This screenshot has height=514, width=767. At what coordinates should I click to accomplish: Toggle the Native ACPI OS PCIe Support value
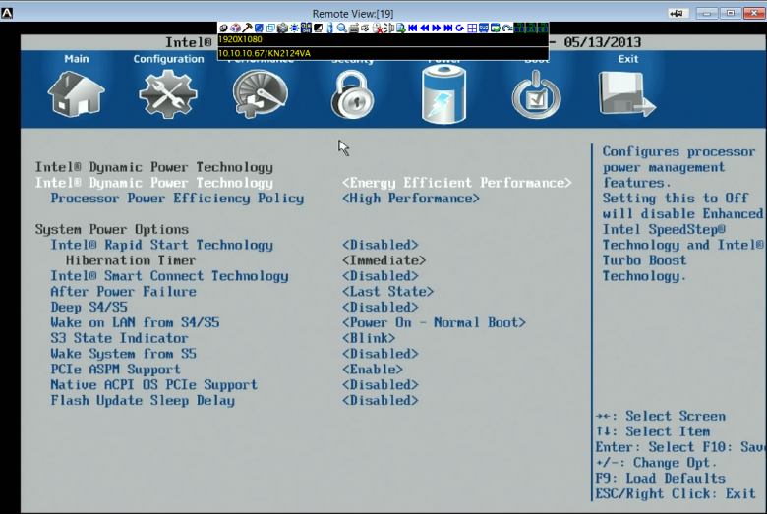[x=381, y=385]
